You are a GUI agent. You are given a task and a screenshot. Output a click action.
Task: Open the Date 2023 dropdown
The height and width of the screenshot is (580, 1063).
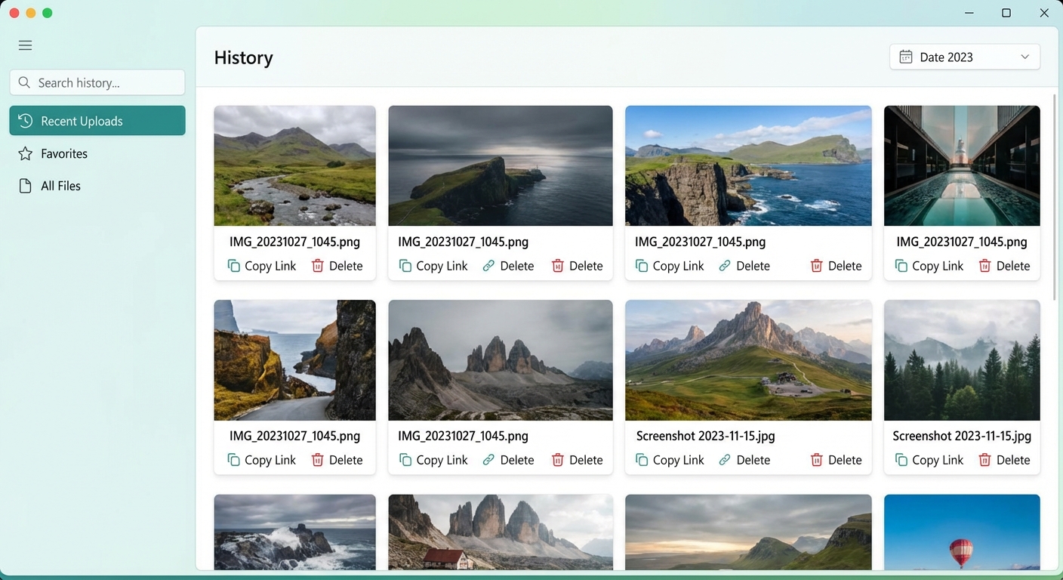click(x=964, y=57)
